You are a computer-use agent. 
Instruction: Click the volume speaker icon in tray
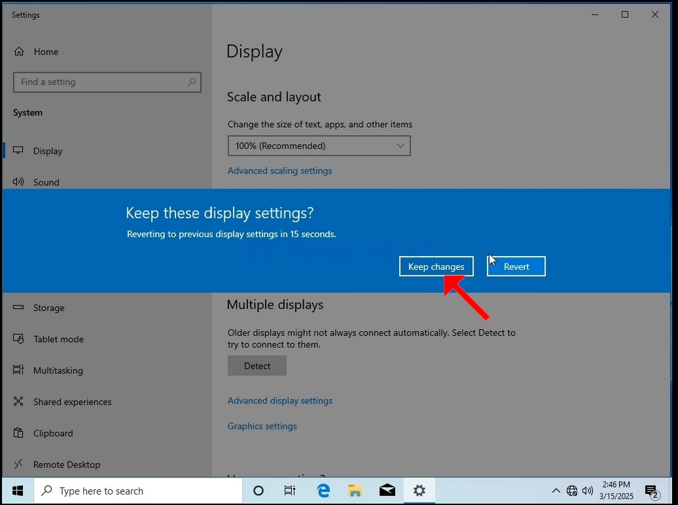(587, 491)
